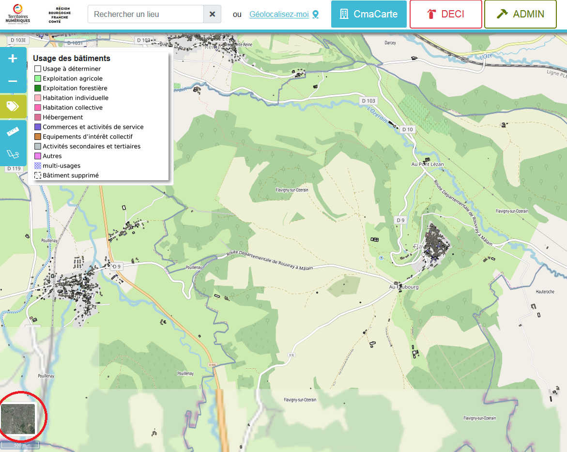The image size is (567, 452).
Task: Zoom out with the minus button
Action: 13,81
